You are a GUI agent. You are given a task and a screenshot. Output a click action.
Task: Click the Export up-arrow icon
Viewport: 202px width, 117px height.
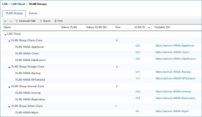click(x=41, y=21)
